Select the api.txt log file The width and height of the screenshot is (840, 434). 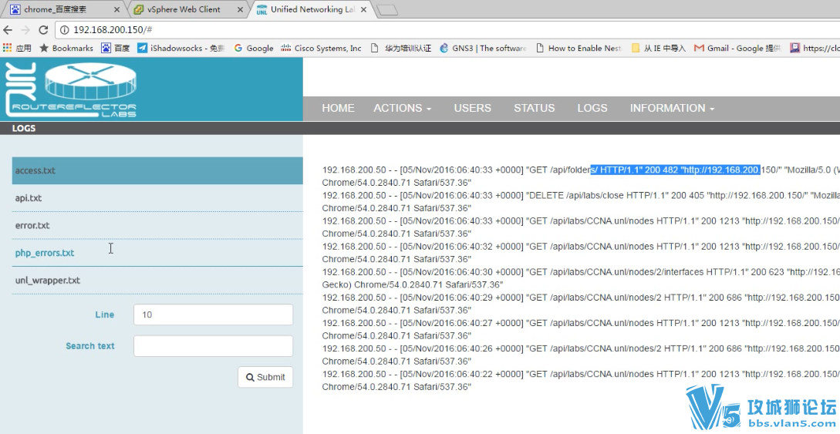[29, 198]
